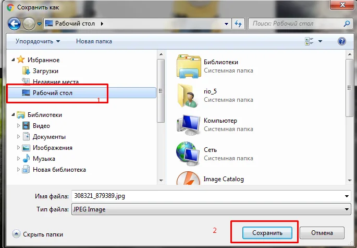Click the Chrome icon in title bar

pyautogui.click(x=10, y=7)
